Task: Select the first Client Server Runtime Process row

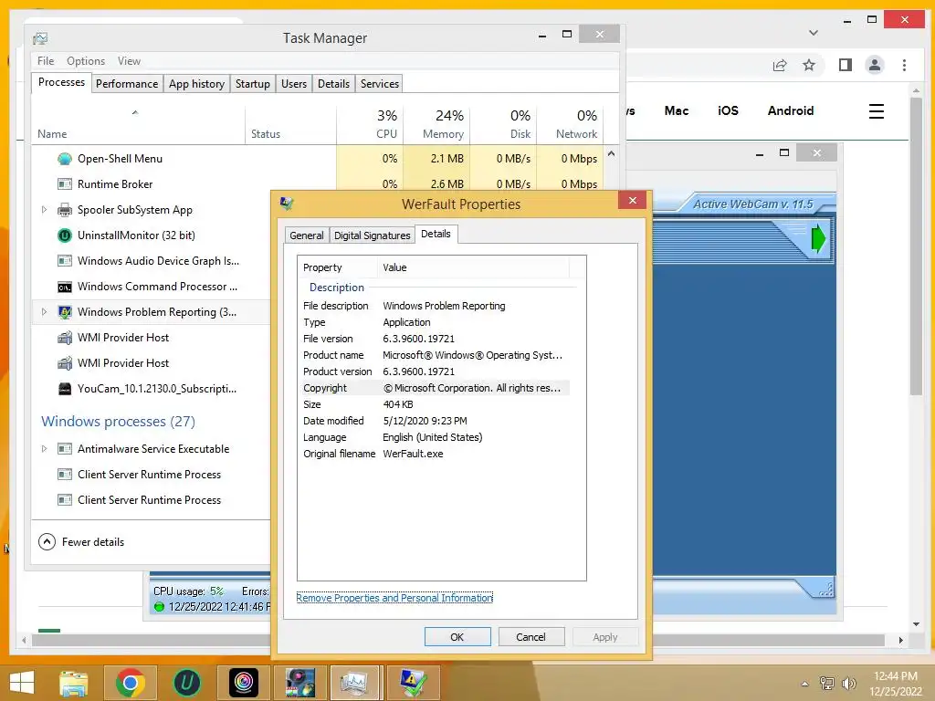Action: (151, 475)
